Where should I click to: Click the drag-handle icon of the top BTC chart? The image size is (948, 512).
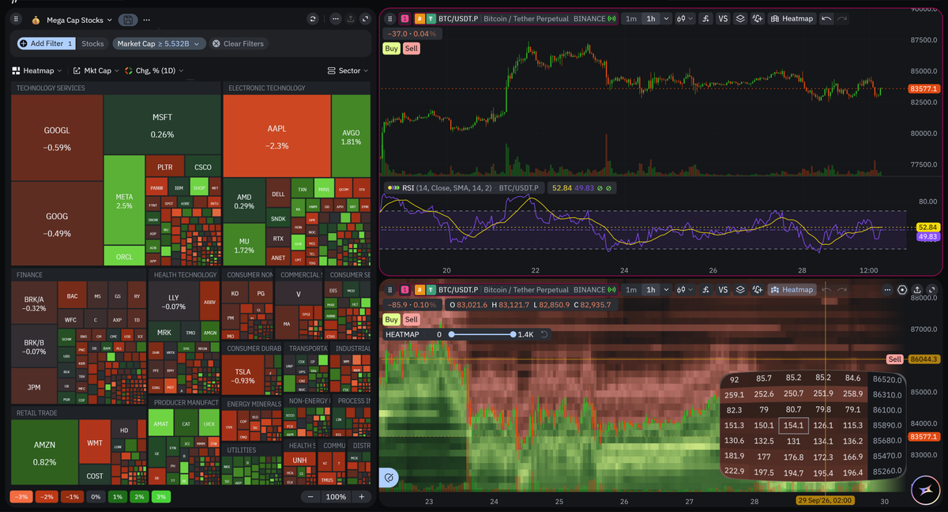click(390, 18)
